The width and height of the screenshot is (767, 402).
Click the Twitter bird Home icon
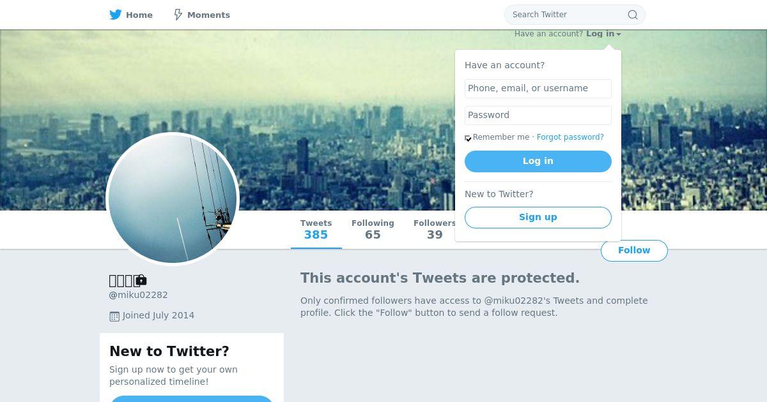(116, 15)
